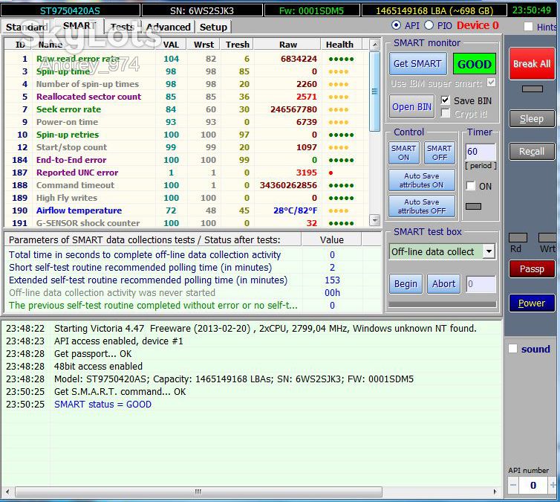
Task: Click the GOOD status indicator
Action: tap(475, 64)
